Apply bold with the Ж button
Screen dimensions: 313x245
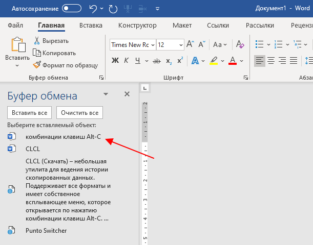(115, 60)
